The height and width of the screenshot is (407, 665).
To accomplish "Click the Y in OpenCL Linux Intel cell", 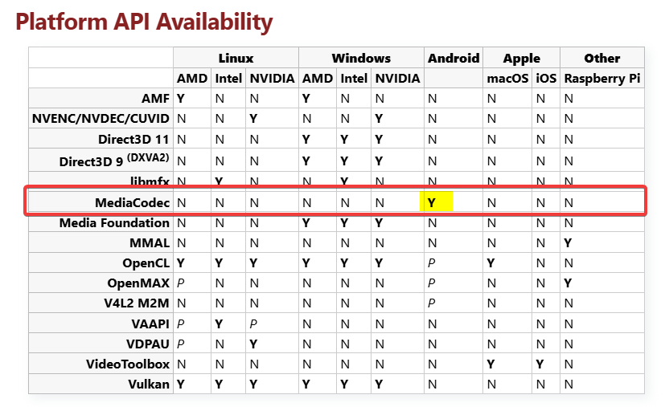I will tap(219, 263).
